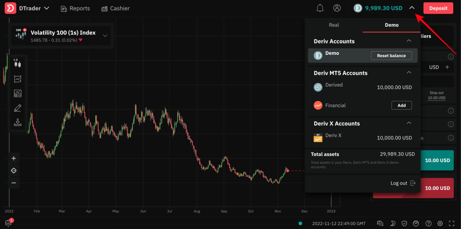Collapse the Deriv X Accounts section
Viewport: 461px width, 229px height.
409,123
